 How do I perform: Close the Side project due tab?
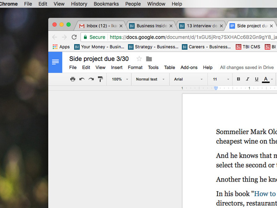(272, 26)
